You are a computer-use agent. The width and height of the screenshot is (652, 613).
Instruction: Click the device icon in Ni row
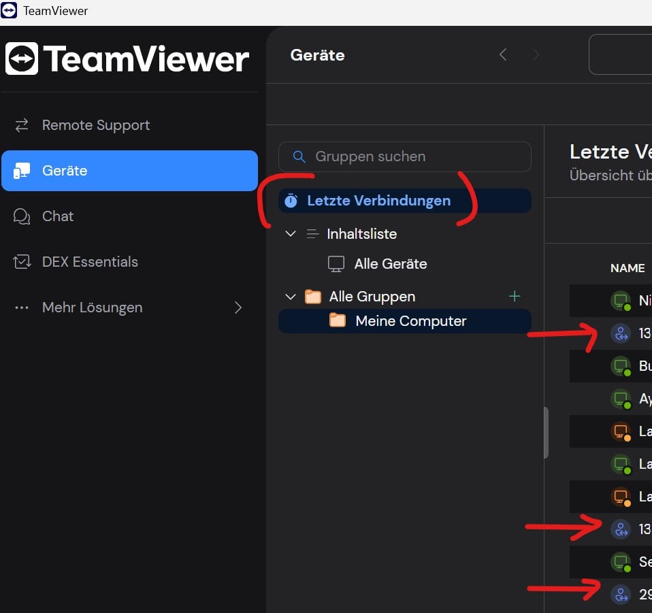(621, 301)
